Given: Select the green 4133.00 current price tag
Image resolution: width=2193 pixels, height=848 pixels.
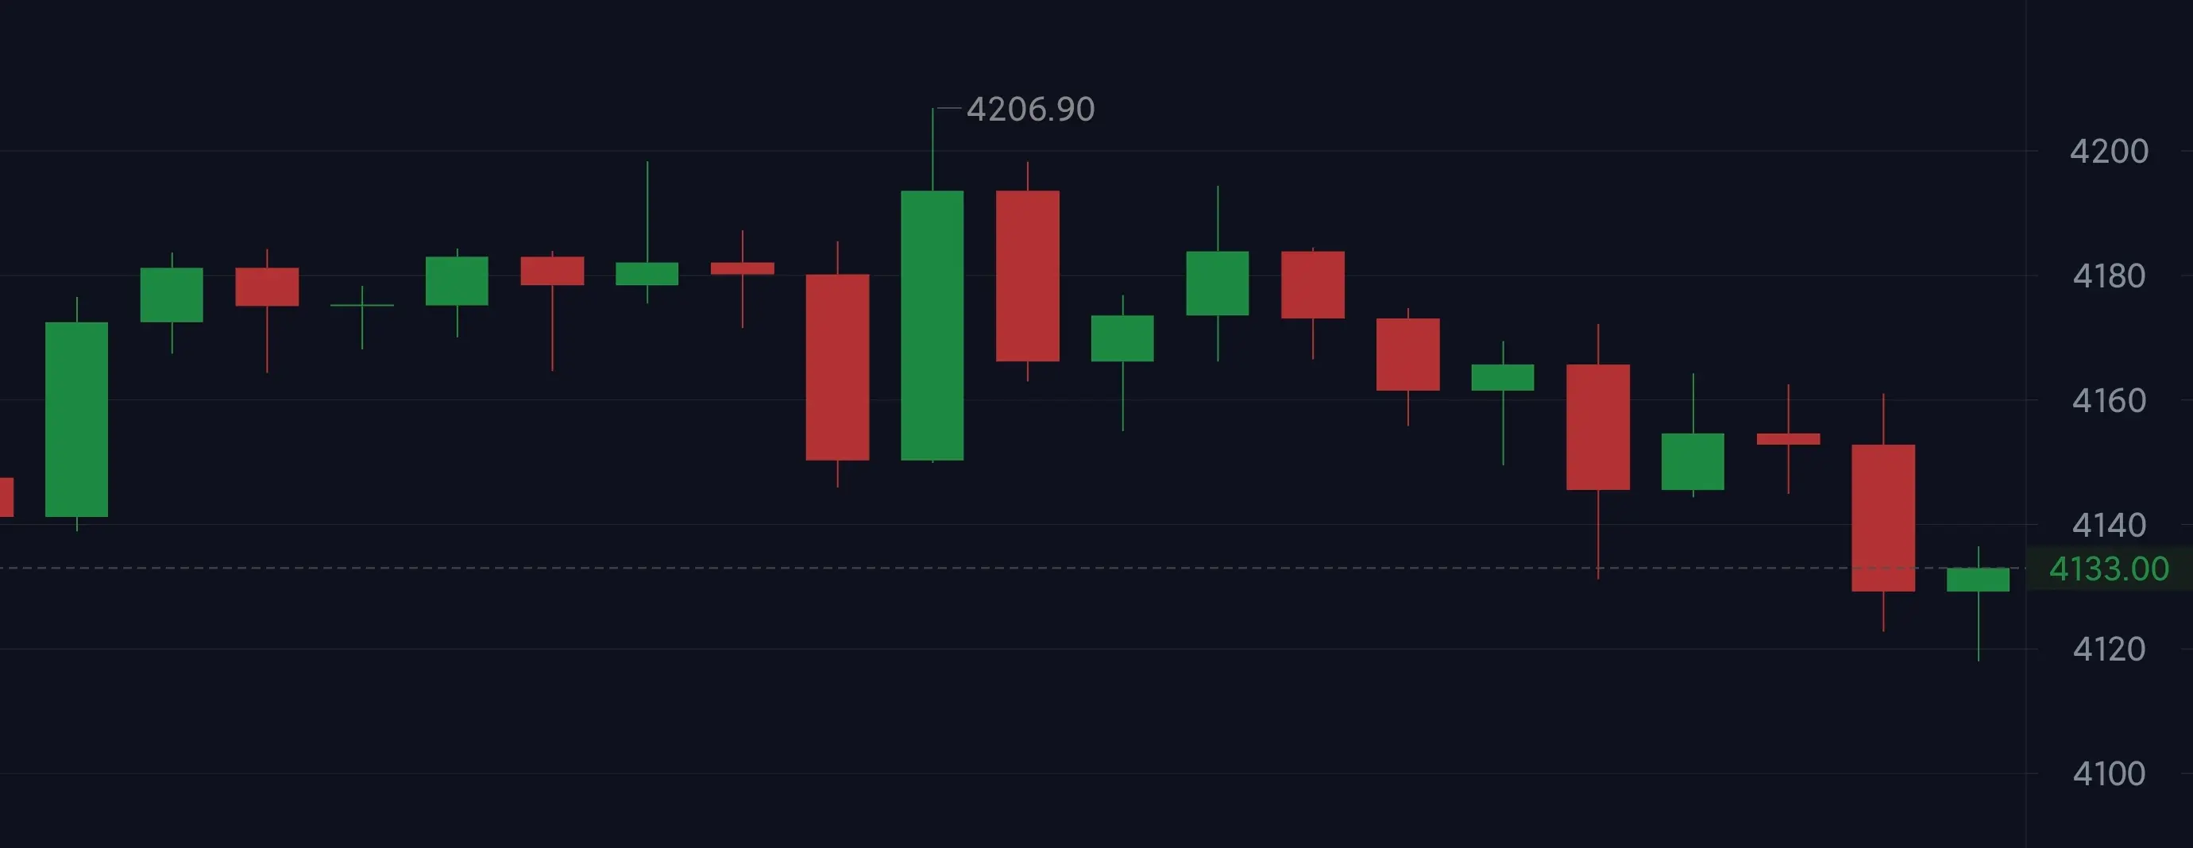Looking at the screenshot, I should click(x=2109, y=569).
